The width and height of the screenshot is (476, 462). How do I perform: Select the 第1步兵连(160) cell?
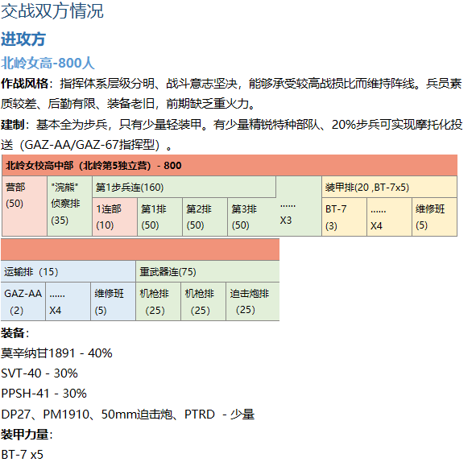click(184, 187)
